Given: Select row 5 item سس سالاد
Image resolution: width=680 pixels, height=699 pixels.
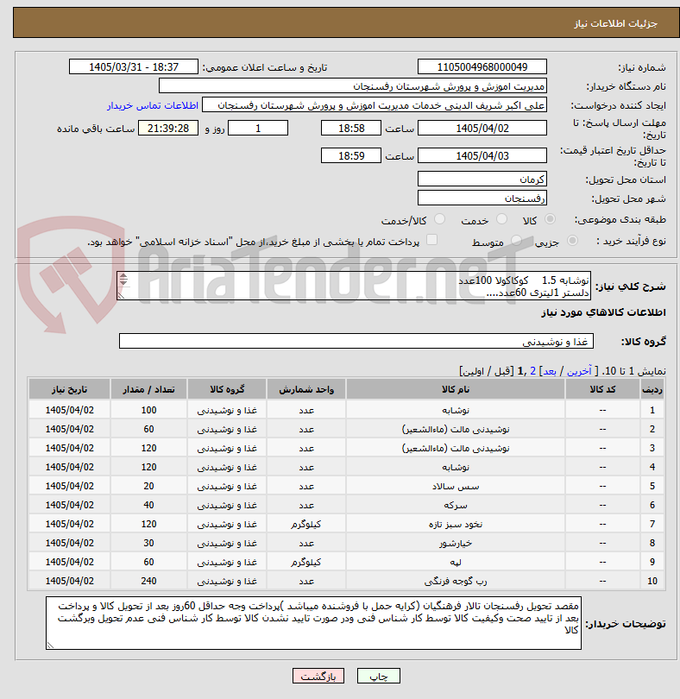Looking at the screenshot, I should [456, 487].
